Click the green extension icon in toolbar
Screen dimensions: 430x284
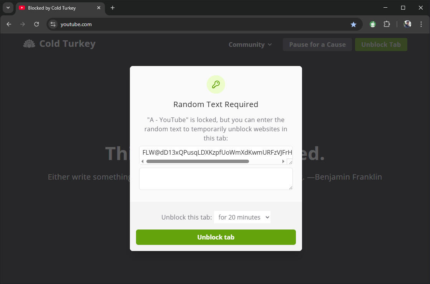372,25
